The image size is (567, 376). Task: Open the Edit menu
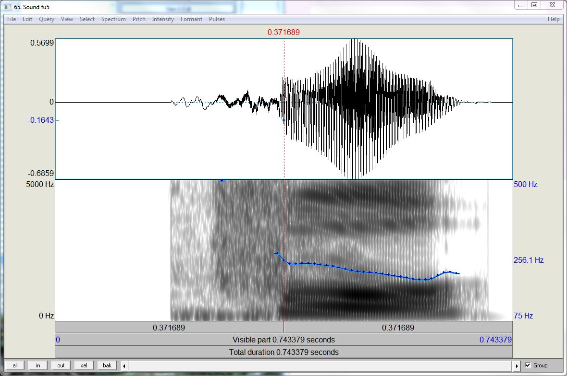tap(27, 19)
